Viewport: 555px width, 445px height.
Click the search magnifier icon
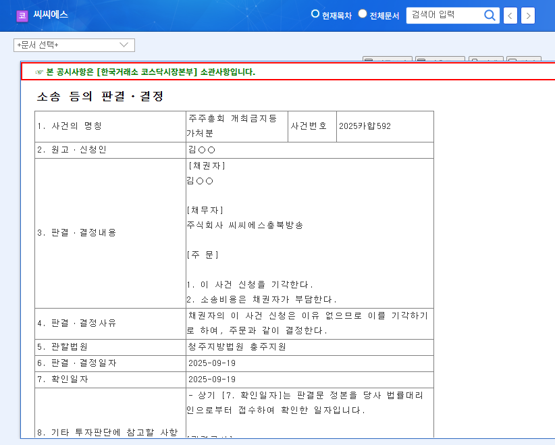(x=490, y=16)
